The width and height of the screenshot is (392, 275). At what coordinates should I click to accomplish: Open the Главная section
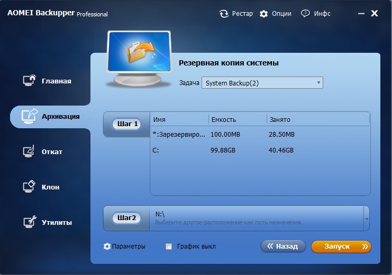pyautogui.click(x=56, y=81)
